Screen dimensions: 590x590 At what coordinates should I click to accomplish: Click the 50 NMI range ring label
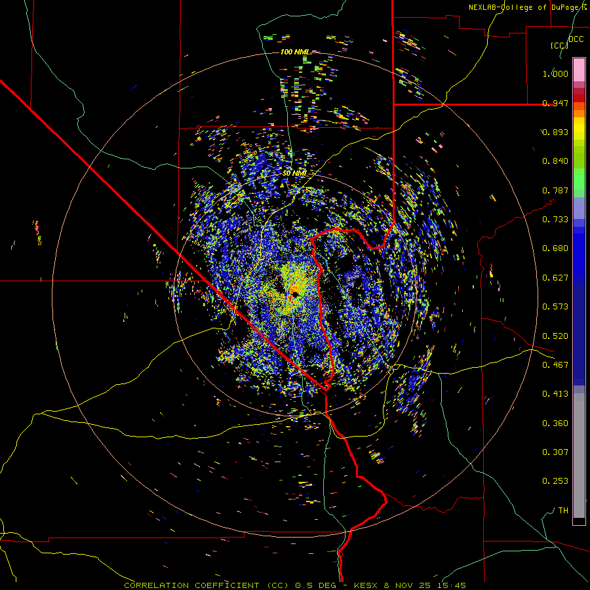pyautogui.click(x=294, y=174)
